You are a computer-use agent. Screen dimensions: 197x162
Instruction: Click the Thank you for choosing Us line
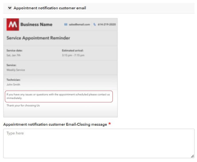23,105
